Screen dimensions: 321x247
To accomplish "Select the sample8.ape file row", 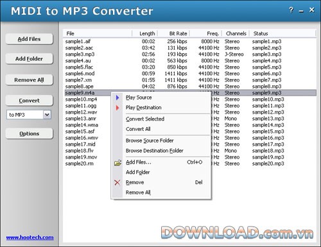I will point(190,86).
